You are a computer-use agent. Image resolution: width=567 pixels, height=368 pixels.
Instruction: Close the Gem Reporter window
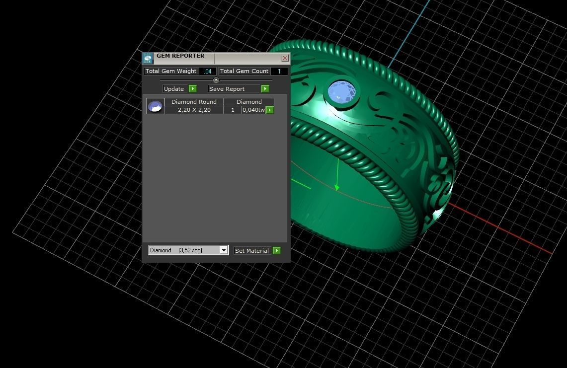point(285,58)
